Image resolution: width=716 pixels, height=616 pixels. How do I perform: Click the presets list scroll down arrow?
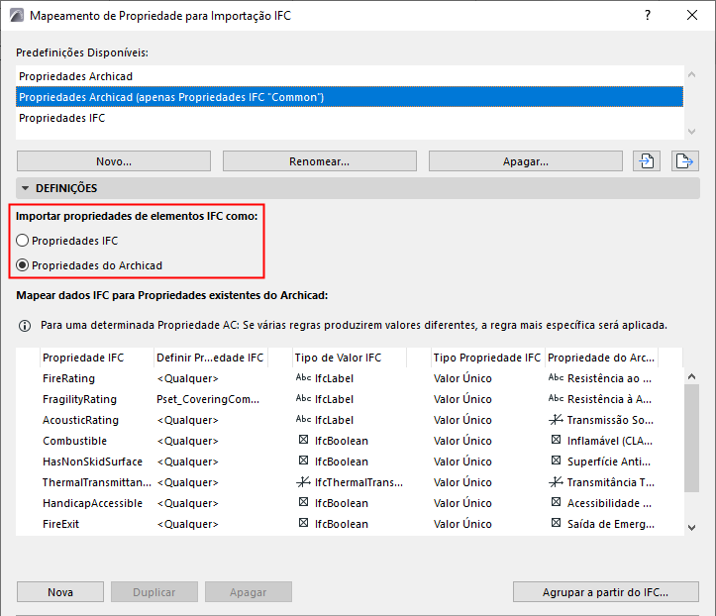692,132
